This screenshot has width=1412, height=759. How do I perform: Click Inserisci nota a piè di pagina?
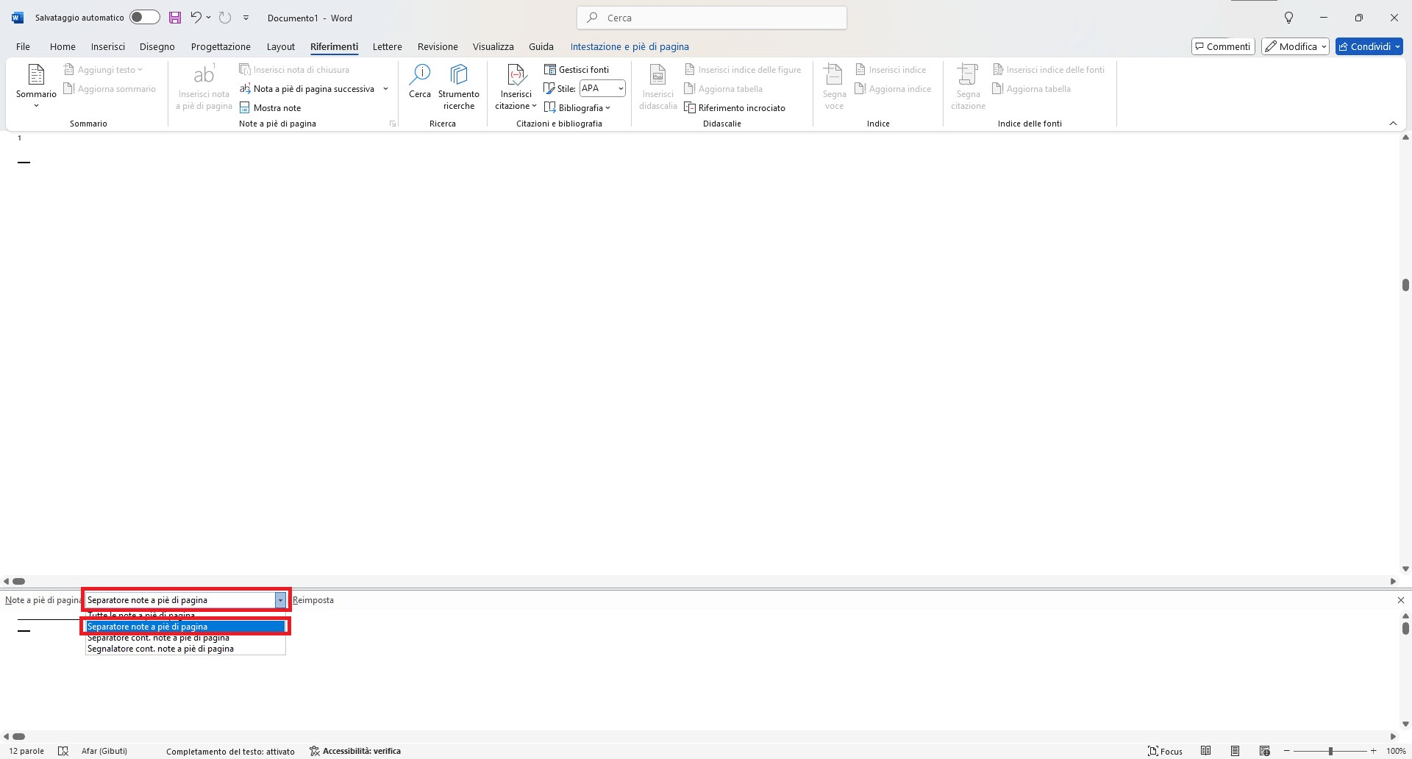pos(204,87)
